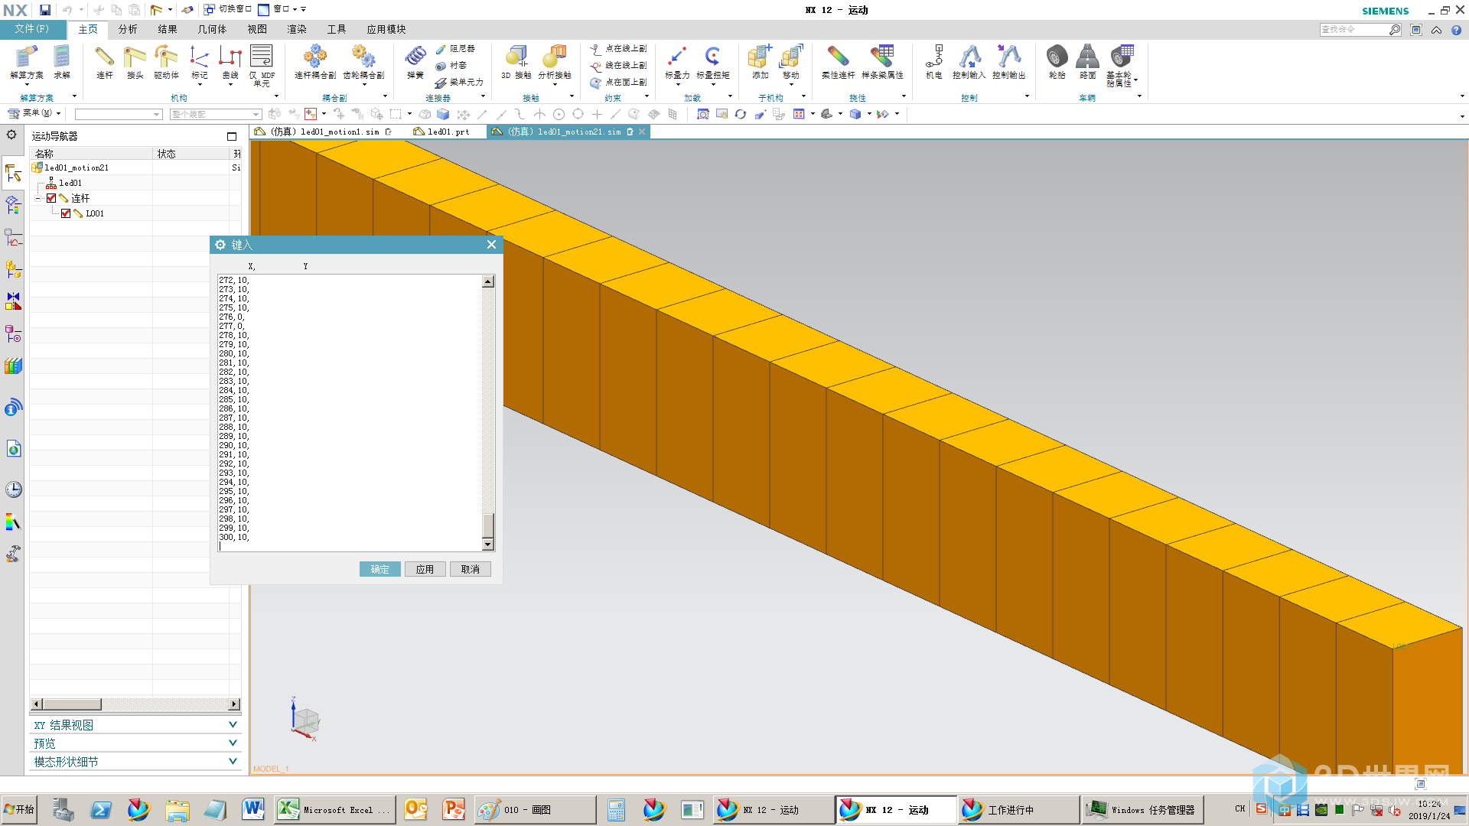Click the navigator horizontal scrollbar right arrow
The width and height of the screenshot is (1469, 826).
[x=234, y=704]
